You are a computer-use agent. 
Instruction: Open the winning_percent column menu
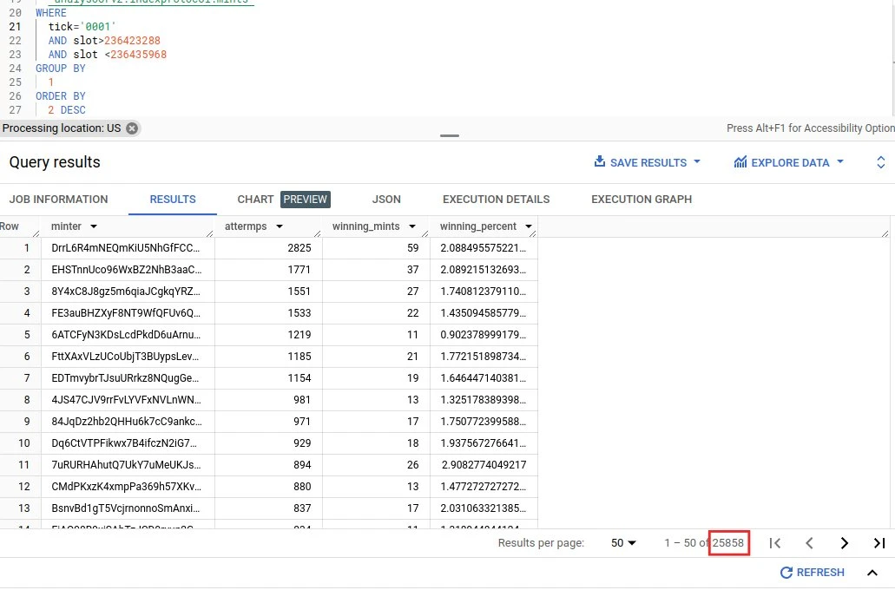click(526, 226)
